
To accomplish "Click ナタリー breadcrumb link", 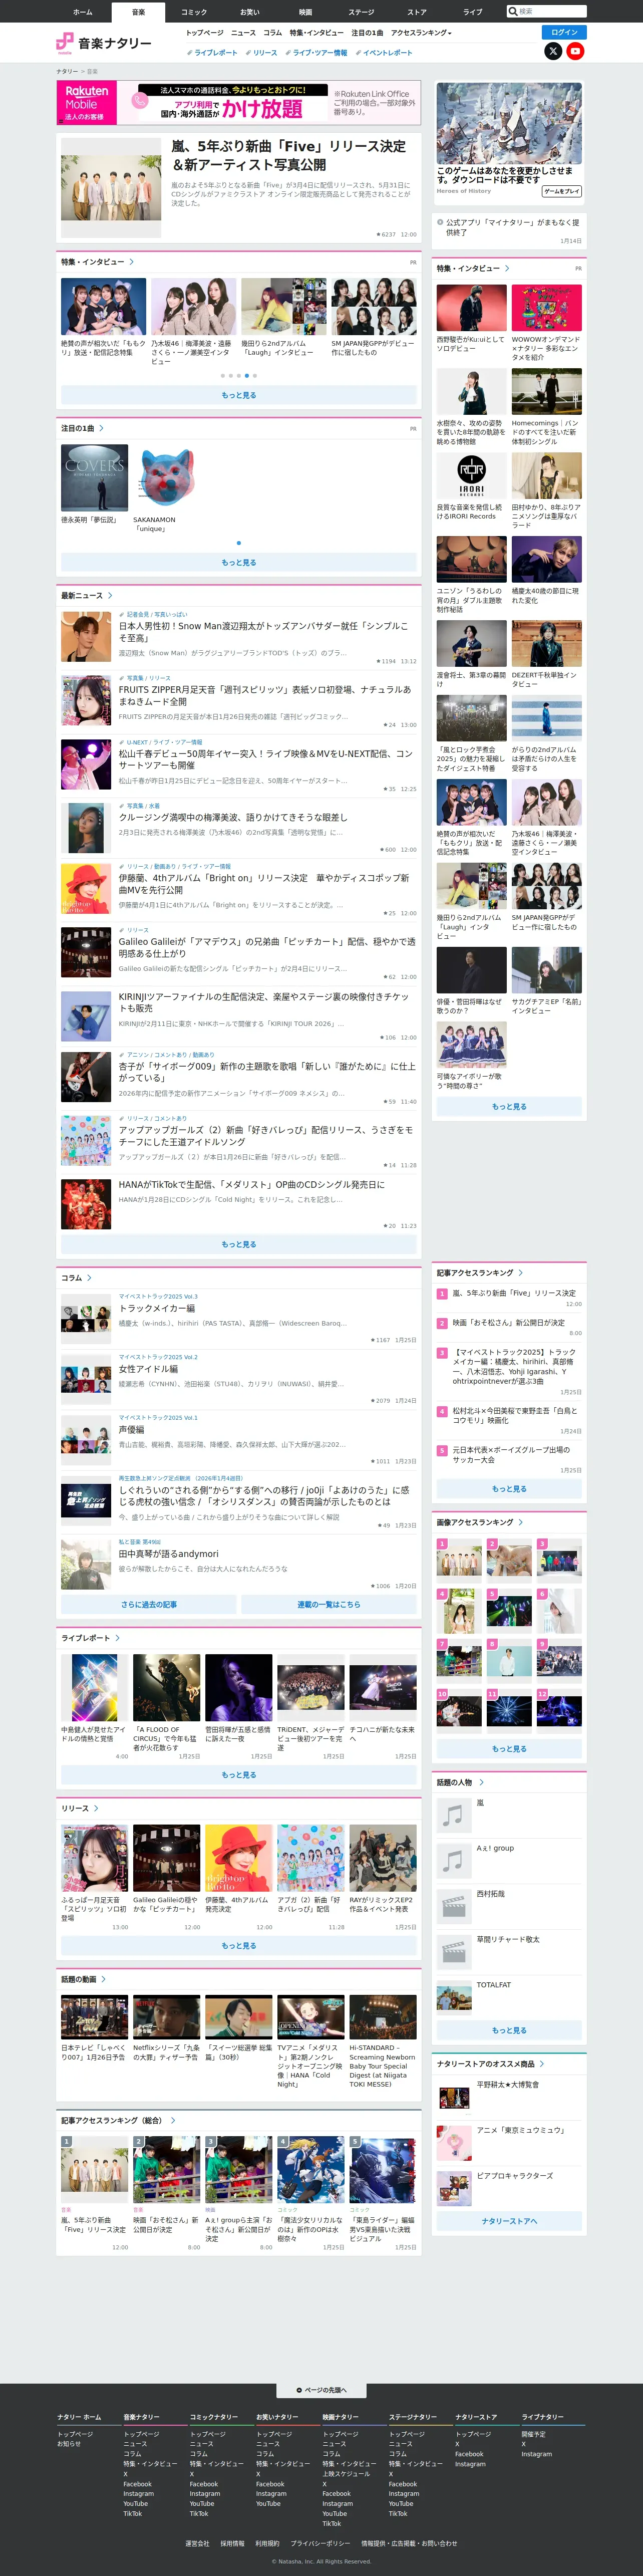I will tap(67, 72).
